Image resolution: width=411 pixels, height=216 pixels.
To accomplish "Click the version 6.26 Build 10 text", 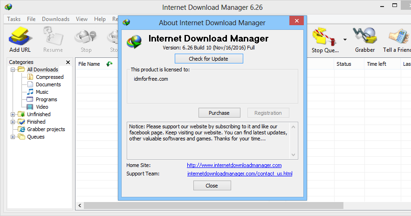I will coord(209,48).
